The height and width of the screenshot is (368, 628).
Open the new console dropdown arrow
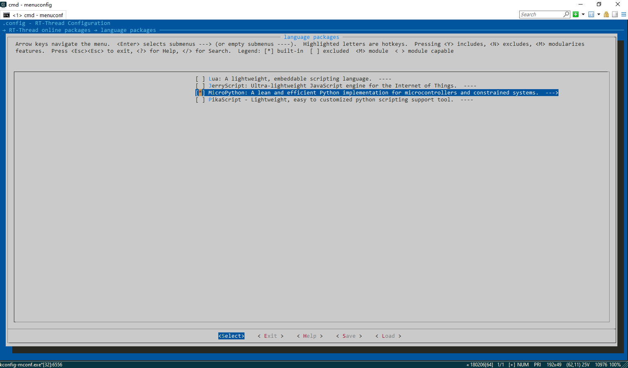[x=583, y=14]
